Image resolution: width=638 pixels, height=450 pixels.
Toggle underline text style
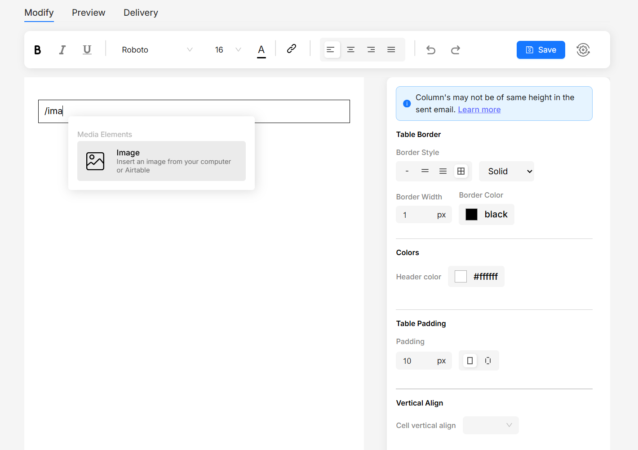click(x=87, y=50)
